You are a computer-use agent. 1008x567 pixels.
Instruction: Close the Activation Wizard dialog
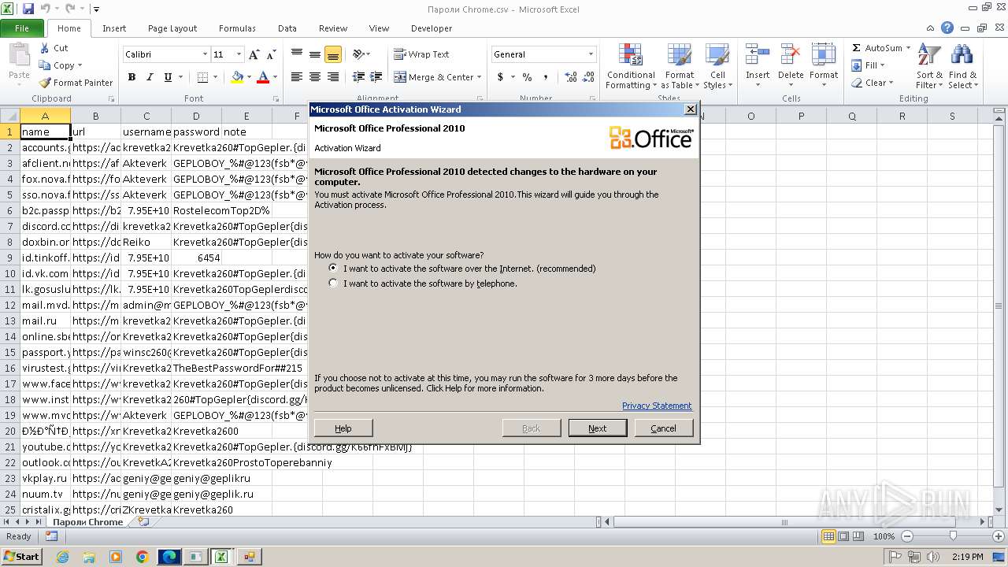point(691,109)
